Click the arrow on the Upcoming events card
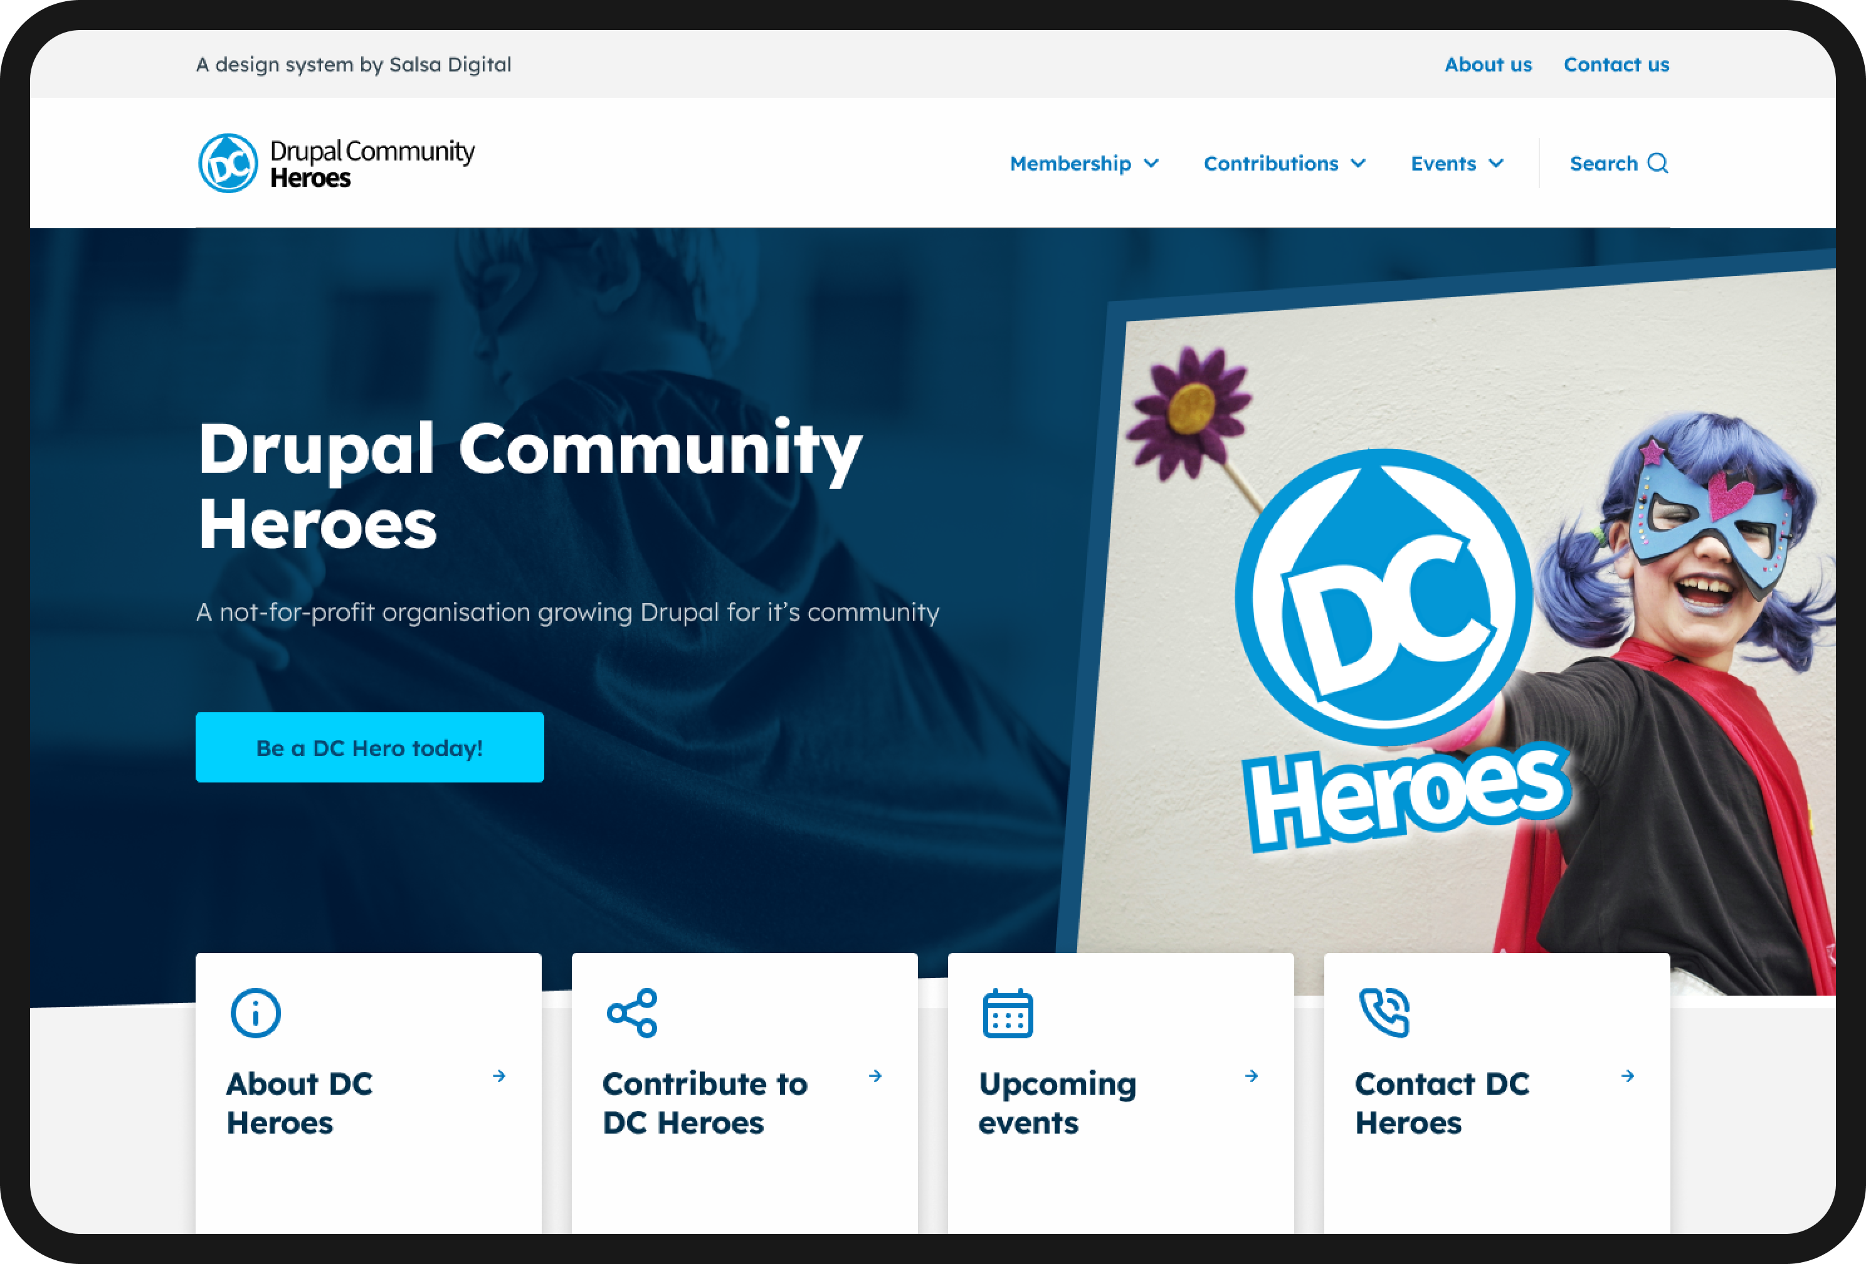 pyautogui.click(x=1251, y=1077)
